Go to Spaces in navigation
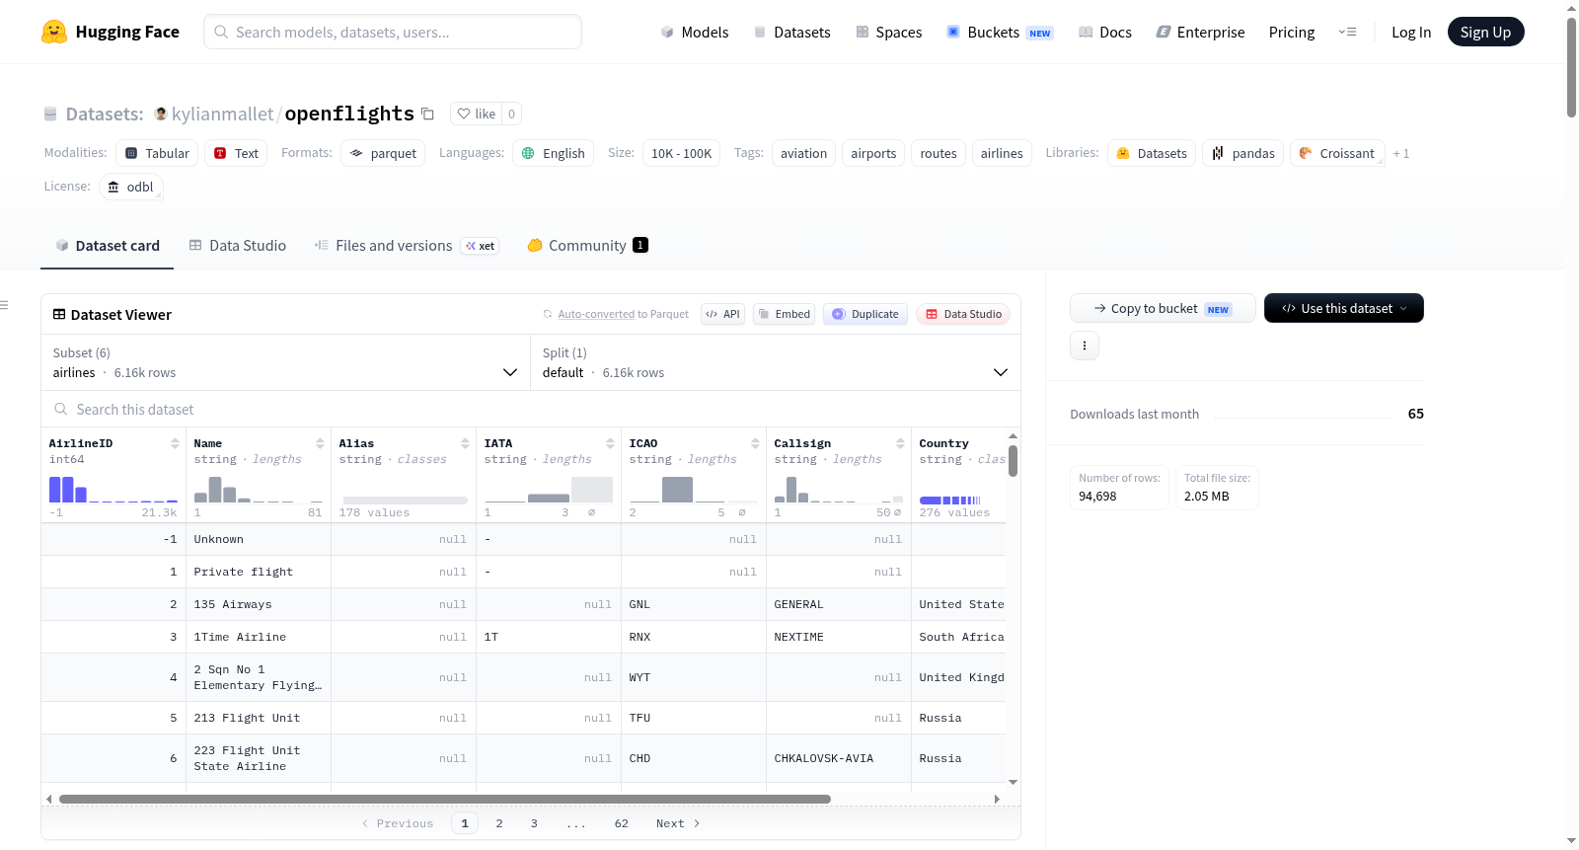The height and width of the screenshot is (850, 1579). [x=888, y=32]
